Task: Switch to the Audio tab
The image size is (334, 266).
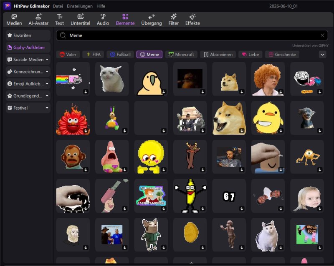Action: pyautogui.click(x=103, y=20)
